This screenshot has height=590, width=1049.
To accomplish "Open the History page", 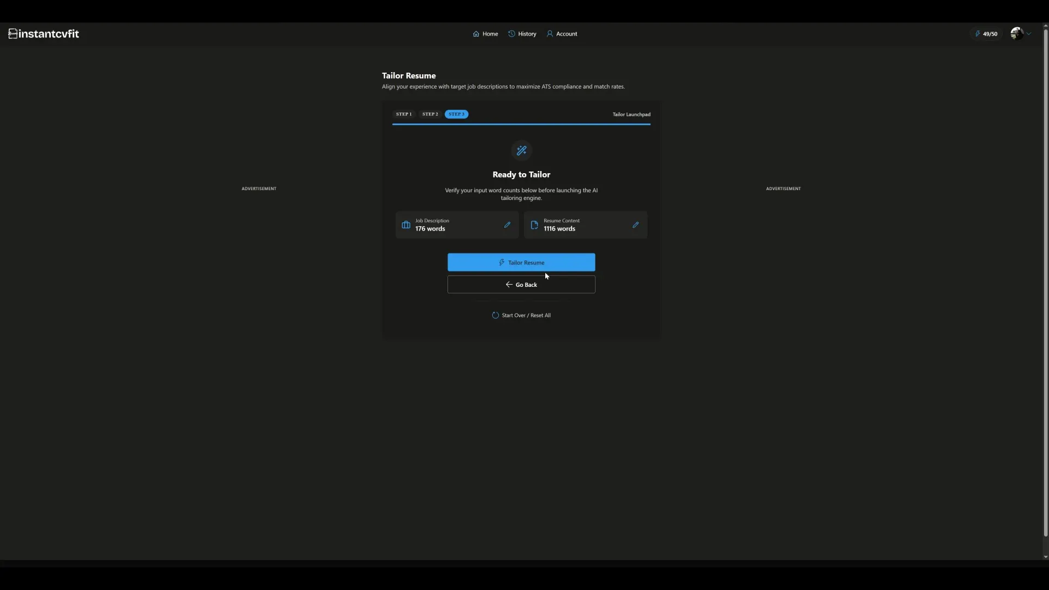I will (x=522, y=34).
